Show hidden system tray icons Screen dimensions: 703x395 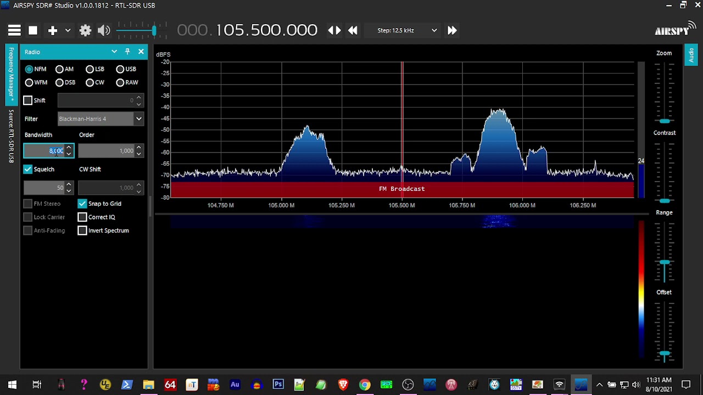599,385
